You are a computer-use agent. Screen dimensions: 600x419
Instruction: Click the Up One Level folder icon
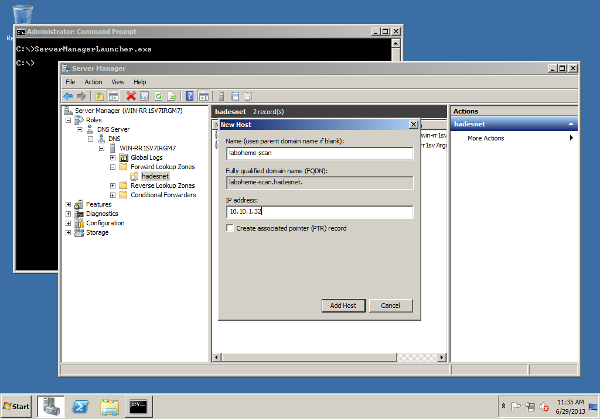tap(100, 97)
